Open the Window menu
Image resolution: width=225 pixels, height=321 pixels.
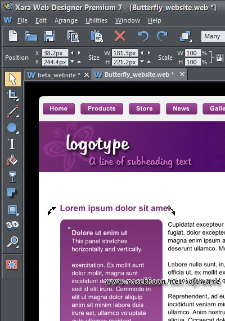tap(128, 20)
